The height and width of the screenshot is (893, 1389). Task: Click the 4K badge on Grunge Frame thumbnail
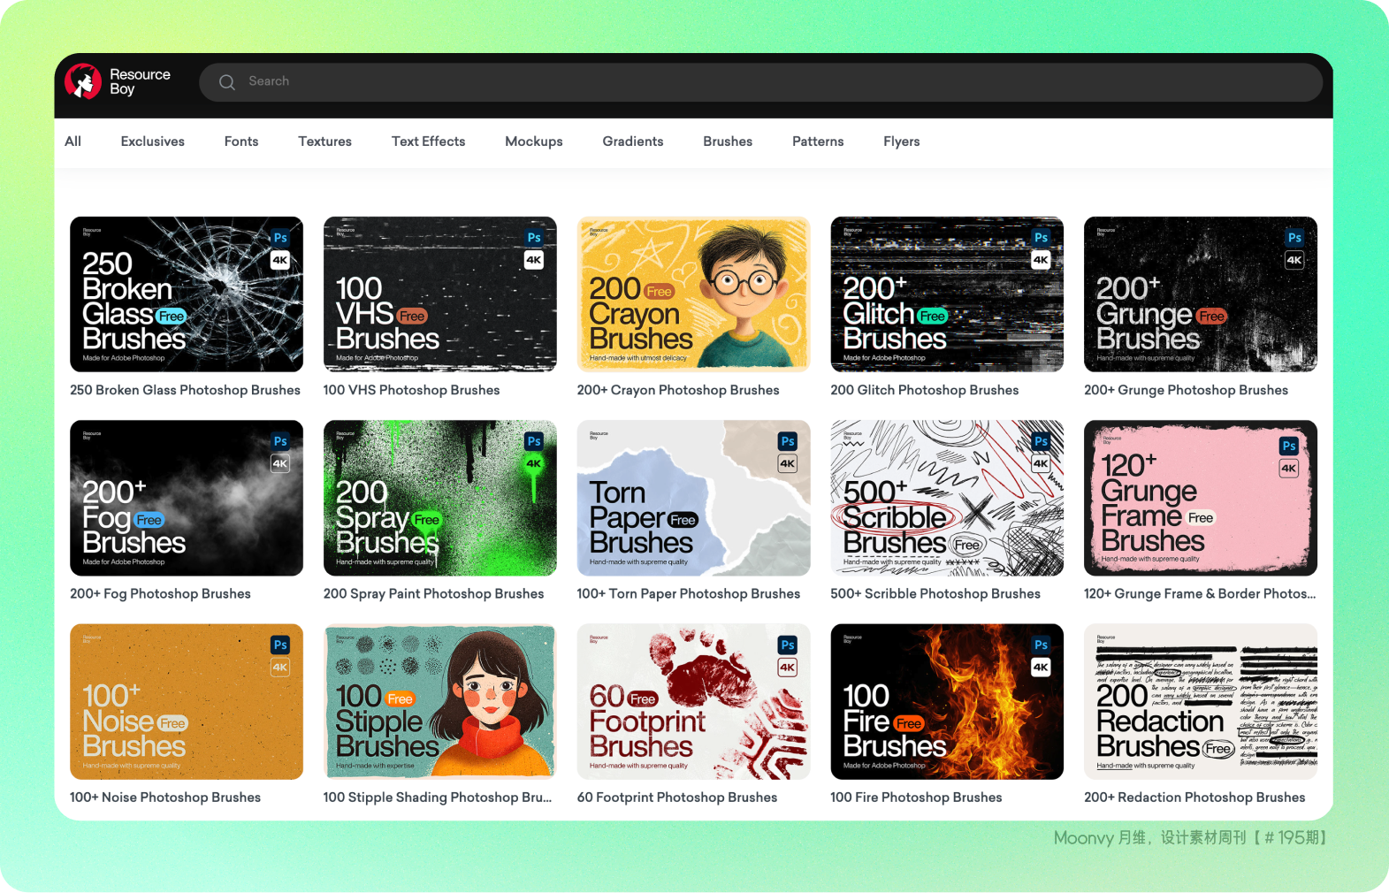coord(1289,469)
